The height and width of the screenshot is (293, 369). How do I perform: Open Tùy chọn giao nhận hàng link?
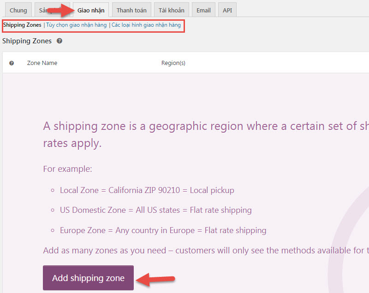pyautogui.click(x=76, y=25)
